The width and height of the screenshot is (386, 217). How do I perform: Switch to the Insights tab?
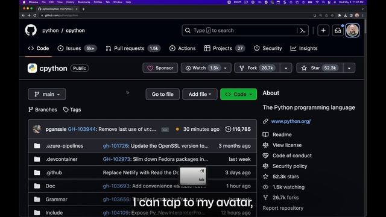click(x=304, y=48)
